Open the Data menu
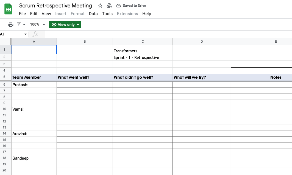 pos(93,14)
